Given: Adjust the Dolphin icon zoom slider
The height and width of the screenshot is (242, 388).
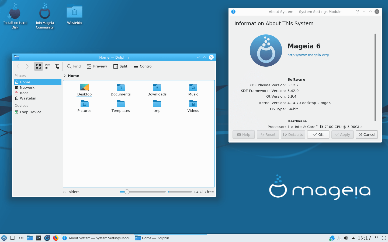Looking at the screenshot, I should pos(143,192).
